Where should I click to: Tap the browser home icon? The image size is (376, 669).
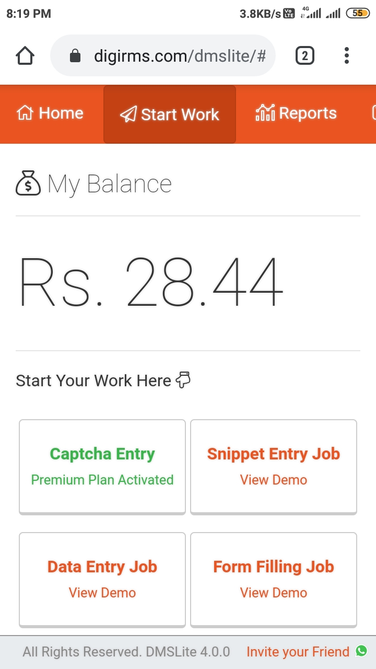pos(25,55)
